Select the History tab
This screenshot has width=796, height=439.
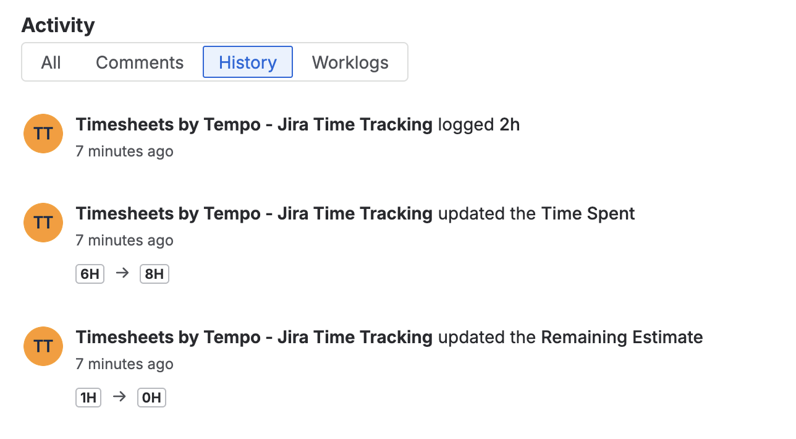pos(247,62)
